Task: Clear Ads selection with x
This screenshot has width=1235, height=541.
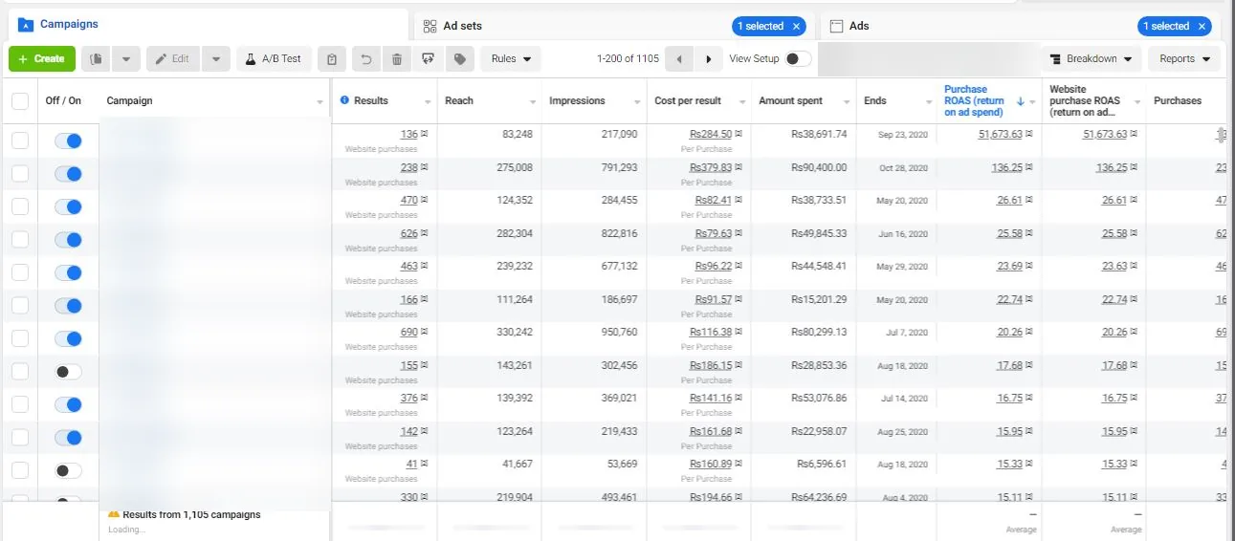Action: point(1202,26)
